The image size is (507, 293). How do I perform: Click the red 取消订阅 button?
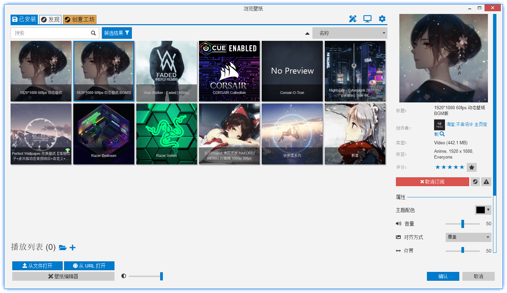click(432, 182)
